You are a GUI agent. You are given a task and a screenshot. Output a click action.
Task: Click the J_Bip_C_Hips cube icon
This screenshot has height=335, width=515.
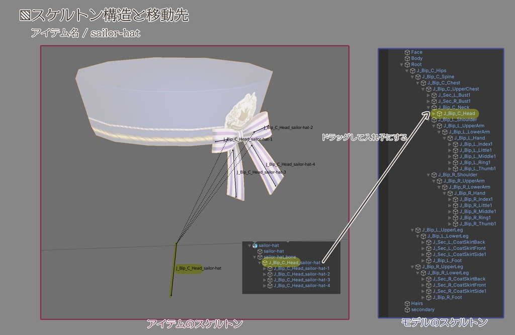click(413, 71)
